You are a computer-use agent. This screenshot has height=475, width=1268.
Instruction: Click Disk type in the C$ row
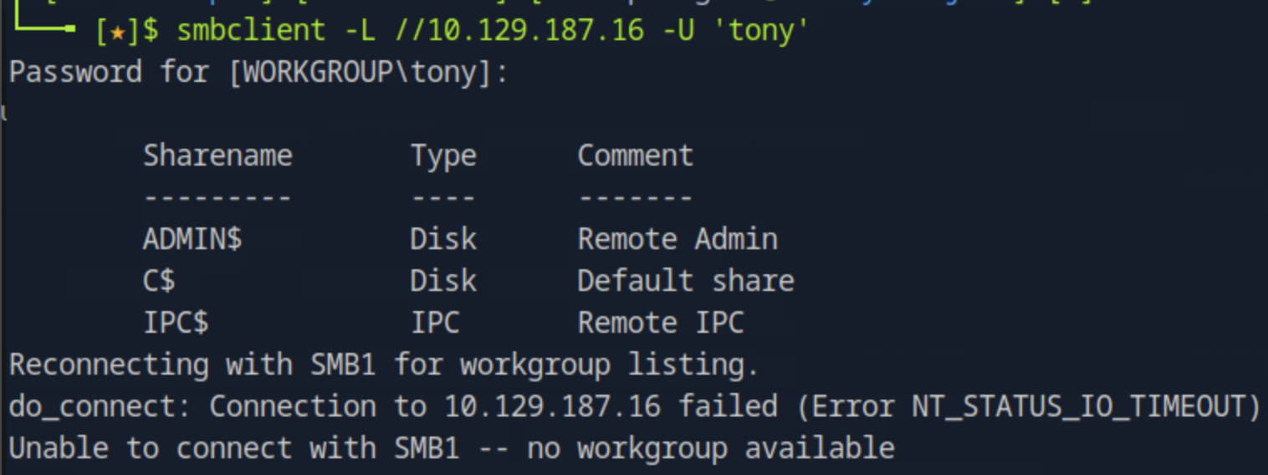tap(442, 281)
